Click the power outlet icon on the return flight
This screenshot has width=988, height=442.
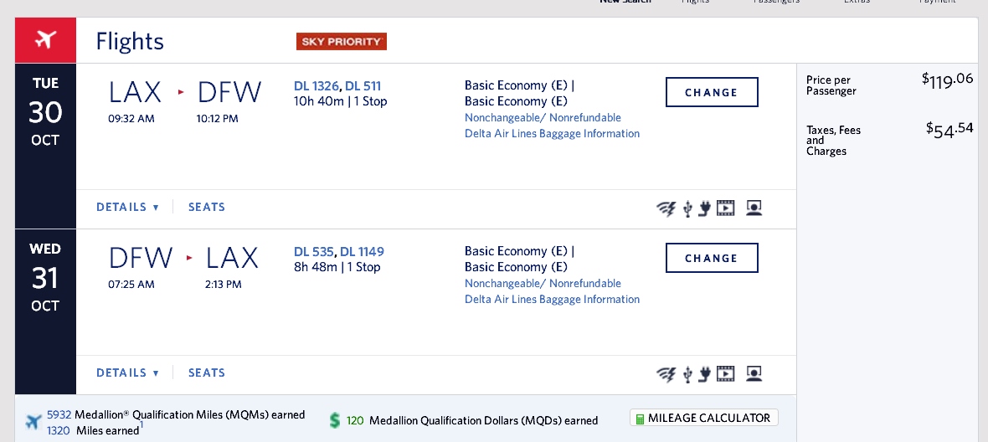[705, 374]
